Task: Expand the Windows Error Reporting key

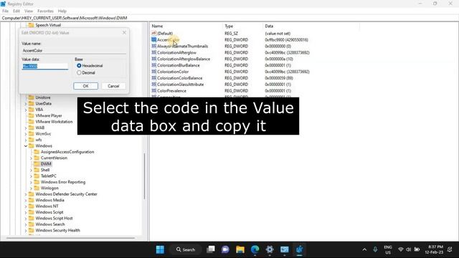Action: pos(31,182)
